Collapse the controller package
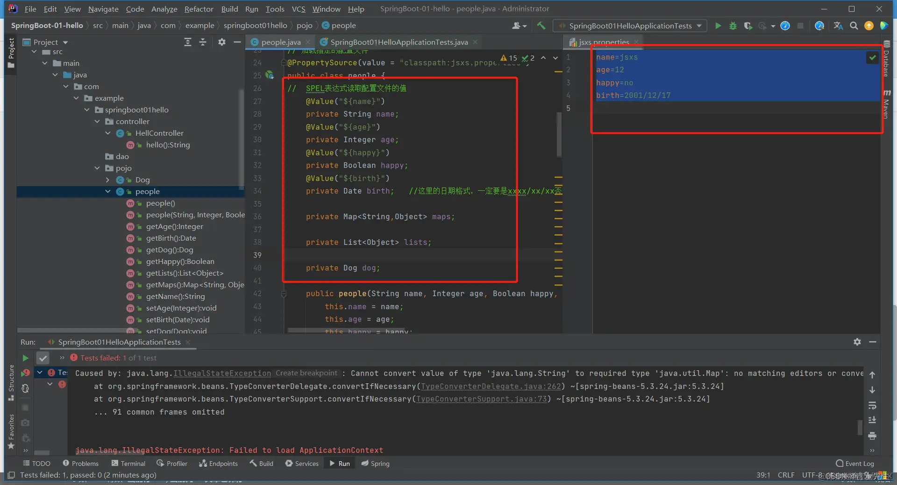This screenshot has width=897, height=485. pos(97,122)
